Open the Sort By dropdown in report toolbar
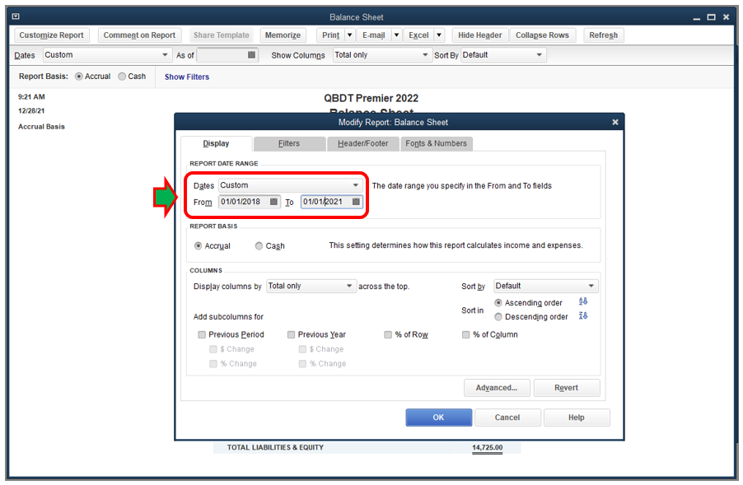Screen dimensions: 743x485 coord(503,55)
